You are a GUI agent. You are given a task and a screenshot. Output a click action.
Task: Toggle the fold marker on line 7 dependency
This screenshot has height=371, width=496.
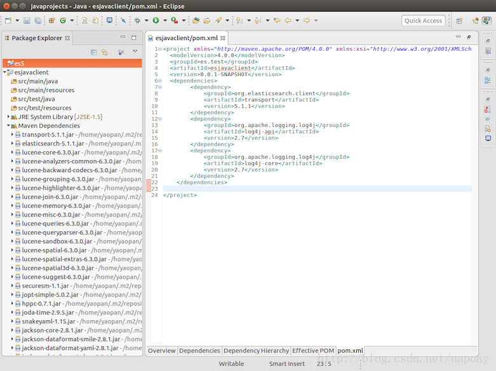point(160,87)
